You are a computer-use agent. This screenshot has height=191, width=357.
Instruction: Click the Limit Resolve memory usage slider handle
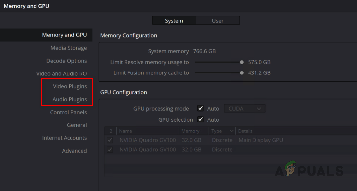tap(241, 62)
